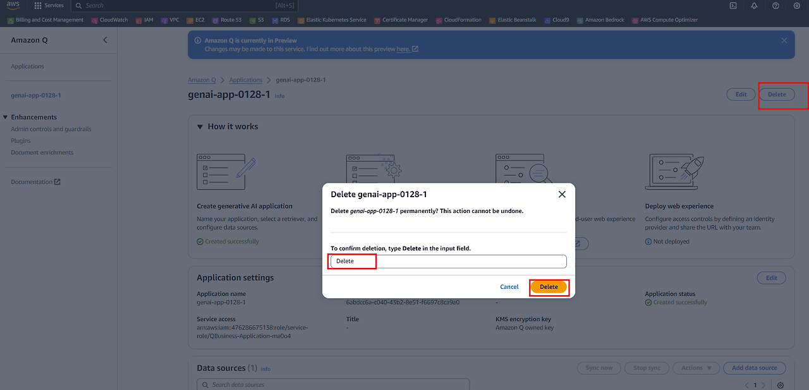Viewport: 809px width, 390px height.
Task: Dismiss the Amazon Q Preview banner
Action: [784, 40]
